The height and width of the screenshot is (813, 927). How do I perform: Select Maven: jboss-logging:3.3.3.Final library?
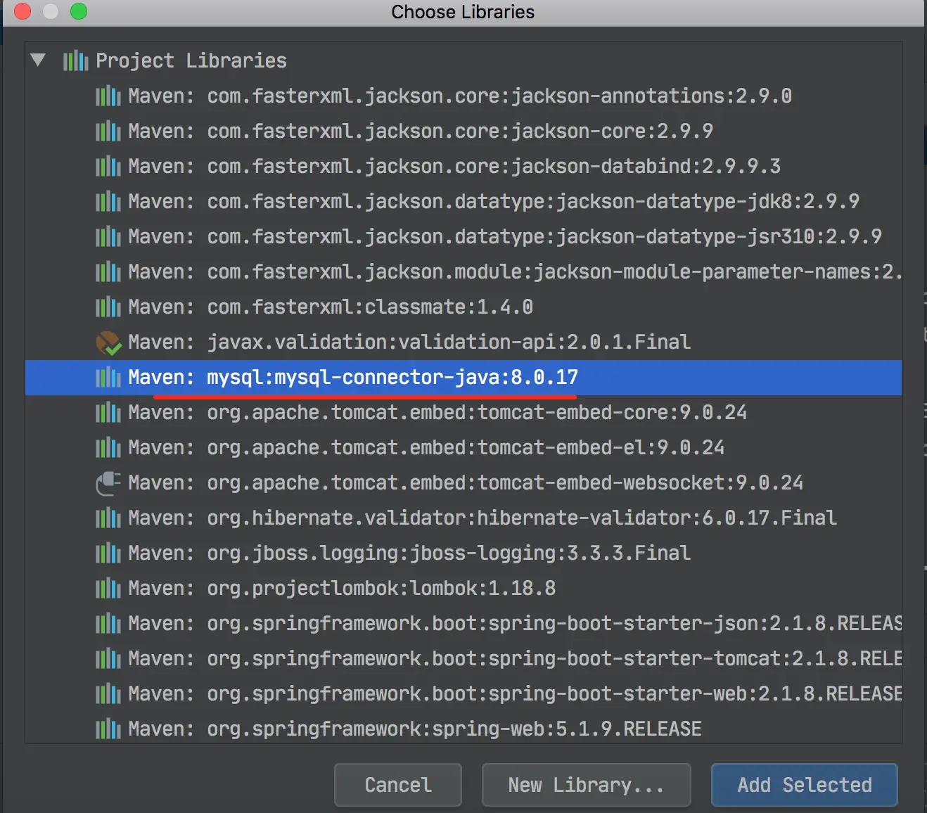(463, 553)
